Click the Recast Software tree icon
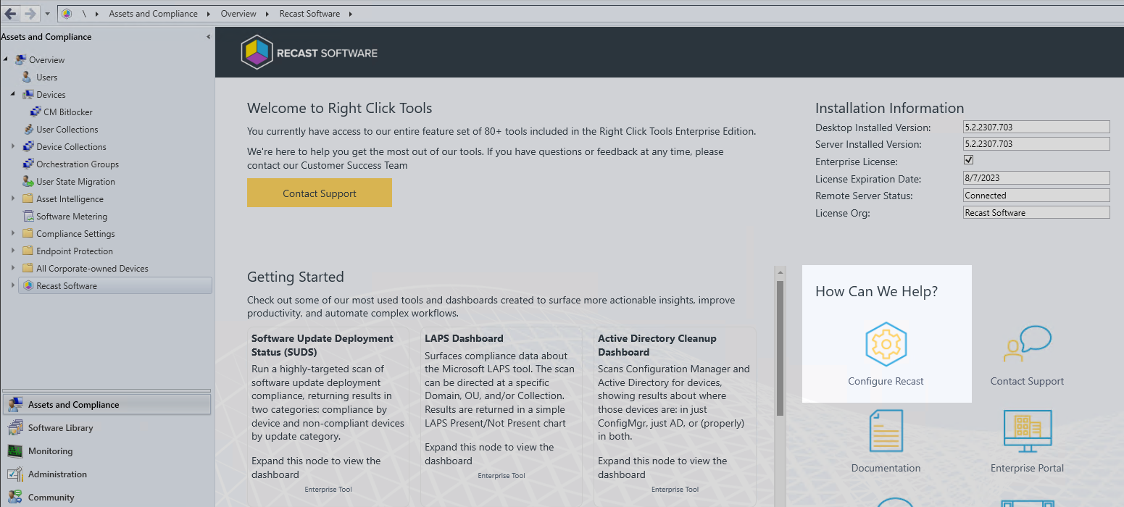The height and width of the screenshot is (507, 1124). tap(28, 286)
